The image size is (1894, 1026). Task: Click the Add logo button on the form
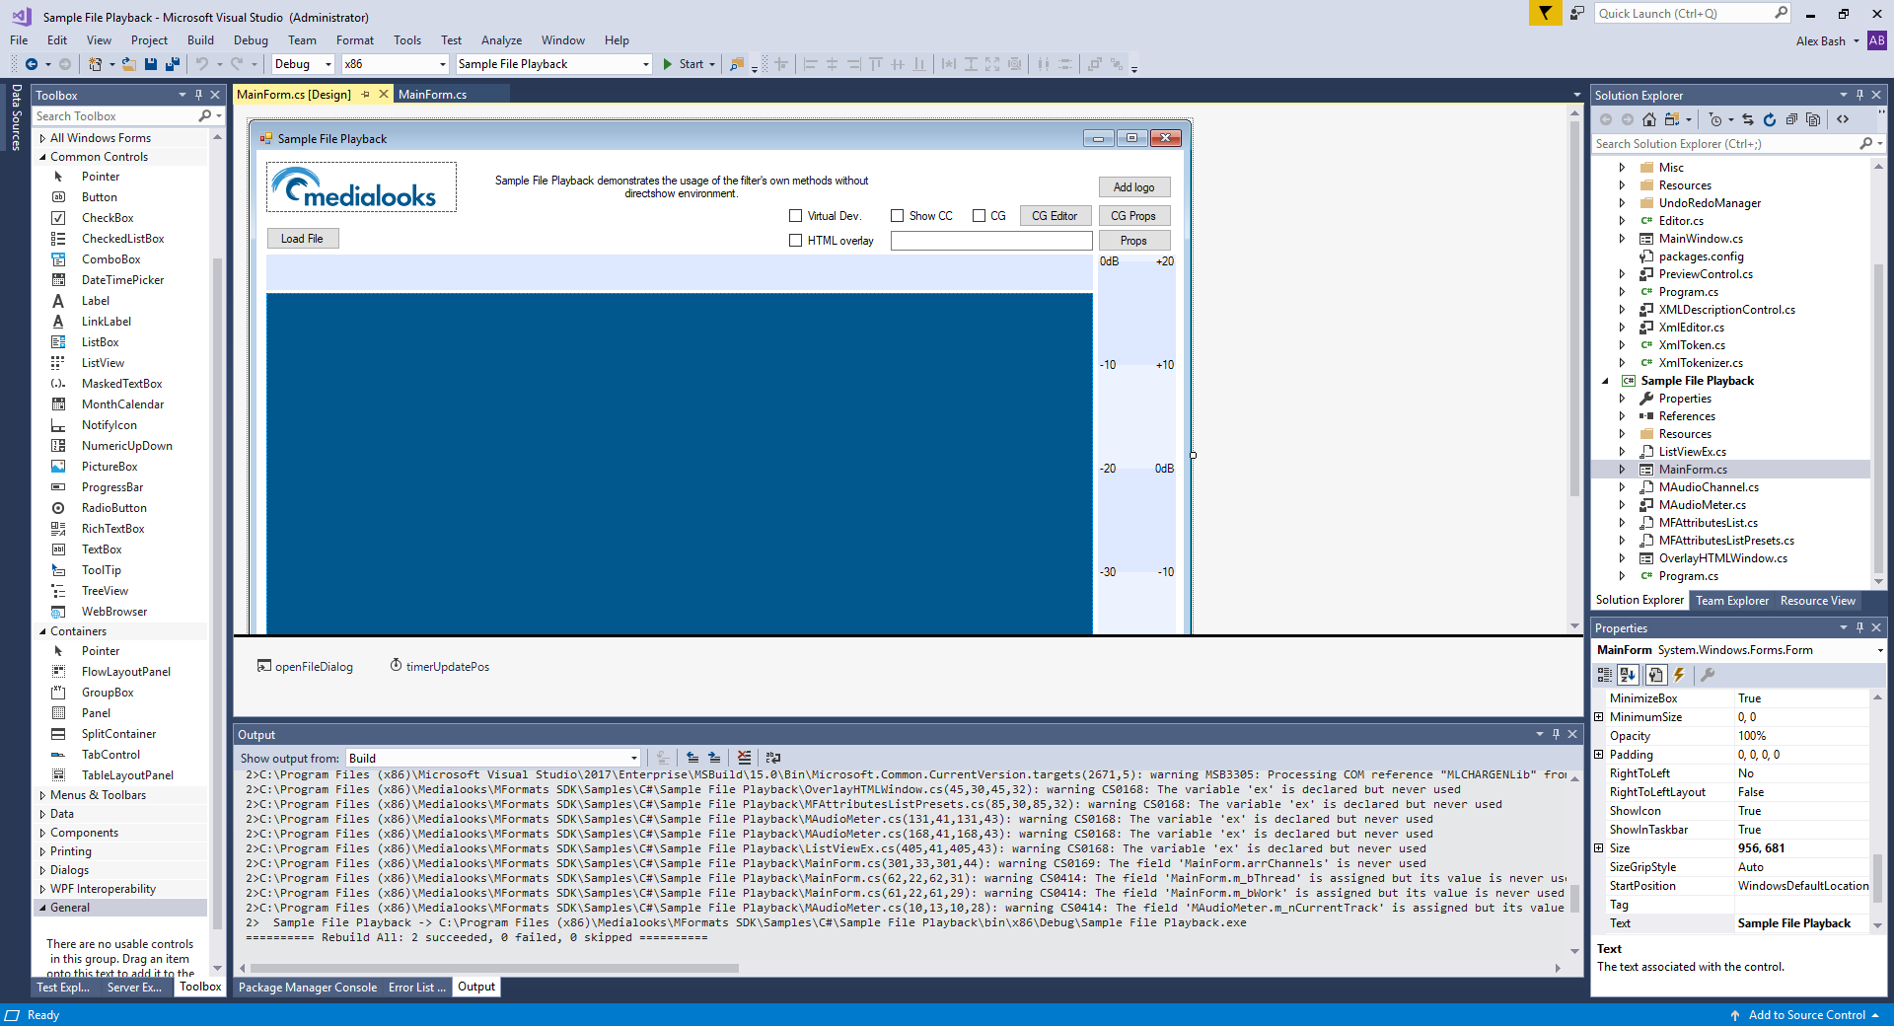coord(1134,187)
